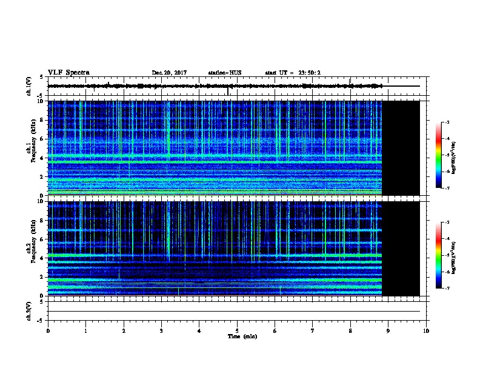This screenshot has width=480, height=371.
Task: Click the flat ch.3 voltage trace line
Action: (x=234, y=312)
